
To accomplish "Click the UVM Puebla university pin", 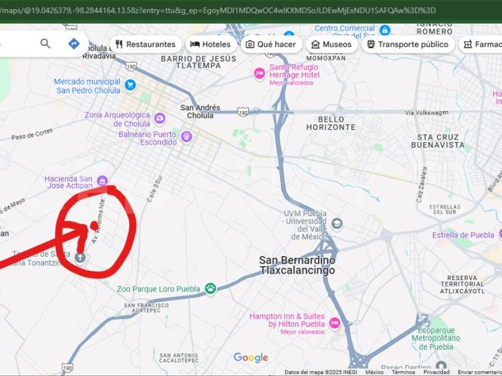I will [x=337, y=223].
